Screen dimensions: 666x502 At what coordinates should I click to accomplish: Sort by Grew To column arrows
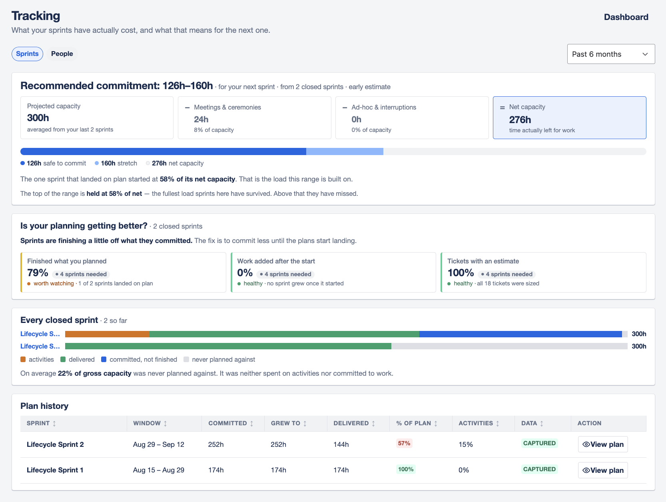(305, 423)
